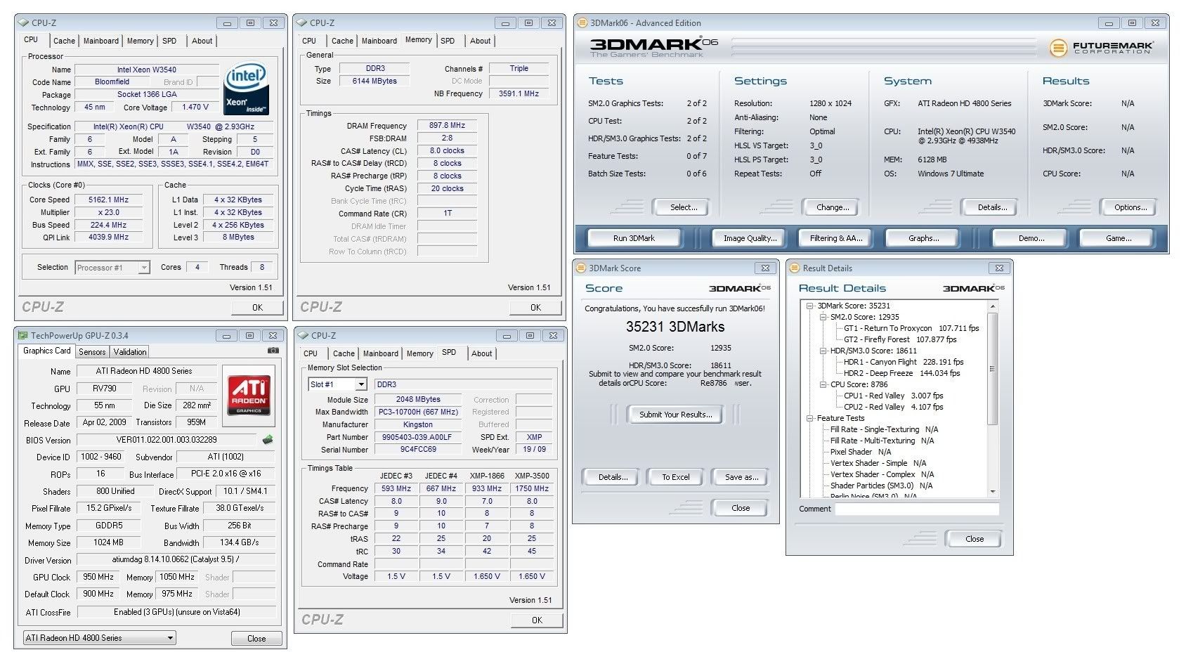Select GT2 - Firefly Forest tree row
The image size is (1186, 664).
pos(900,339)
